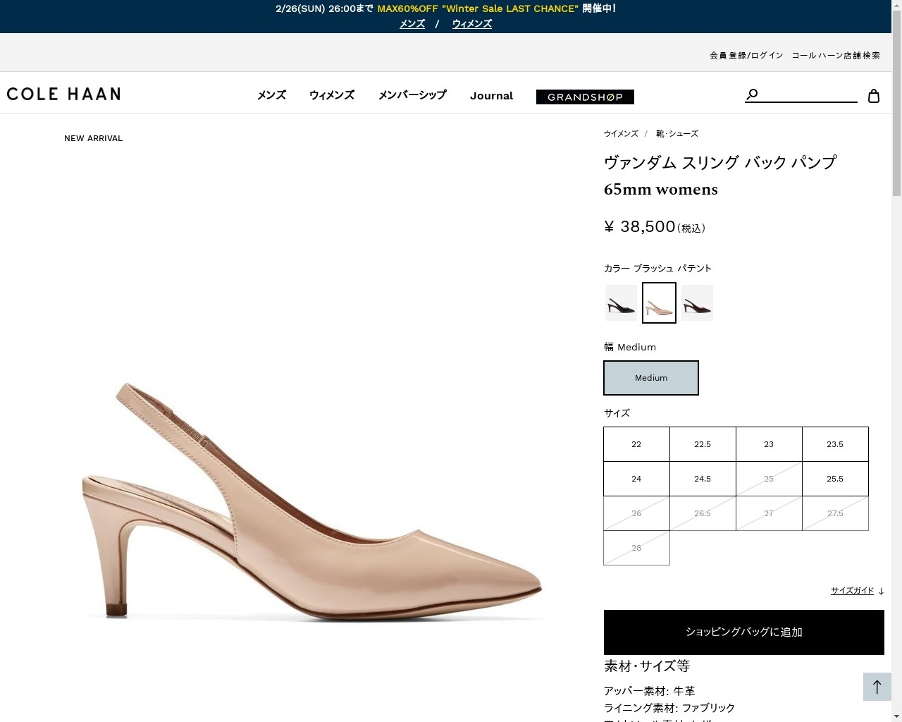Choose size 23.5
902x722 pixels.
click(x=835, y=444)
